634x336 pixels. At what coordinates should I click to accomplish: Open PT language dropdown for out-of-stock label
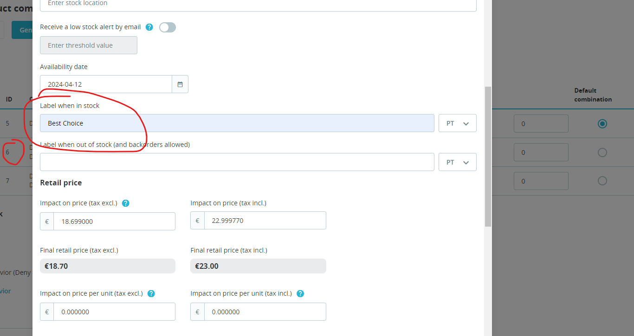(457, 162)
